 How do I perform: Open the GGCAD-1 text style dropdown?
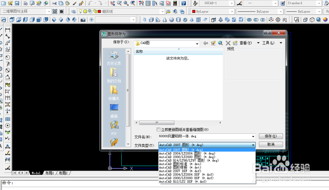232,3
